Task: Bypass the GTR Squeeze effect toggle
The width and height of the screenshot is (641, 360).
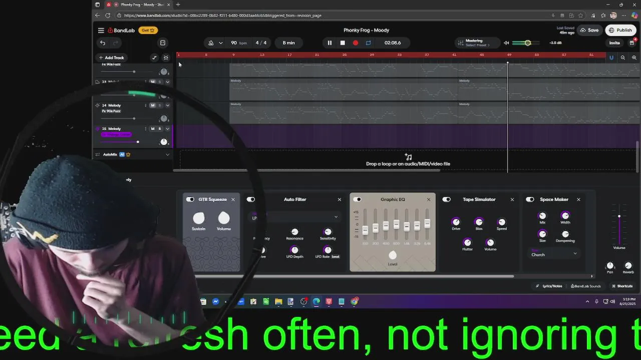Action: coord(190,199)
